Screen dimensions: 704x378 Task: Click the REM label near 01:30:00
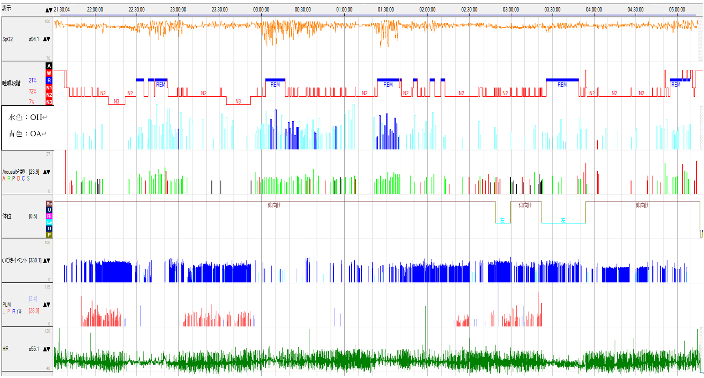pos(388,85)
